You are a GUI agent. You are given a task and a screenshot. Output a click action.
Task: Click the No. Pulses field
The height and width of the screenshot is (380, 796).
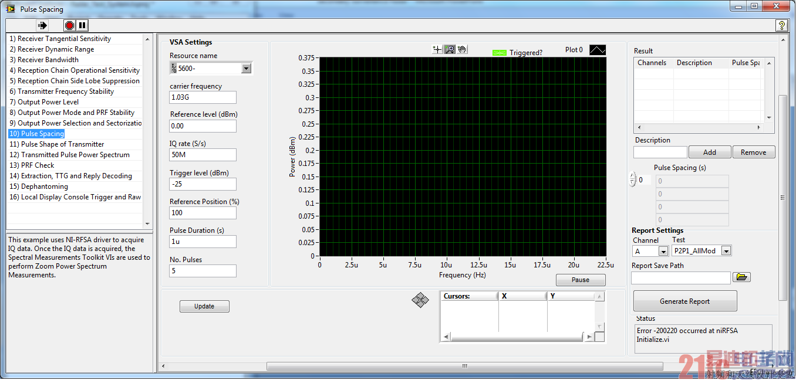click(203, 271)
